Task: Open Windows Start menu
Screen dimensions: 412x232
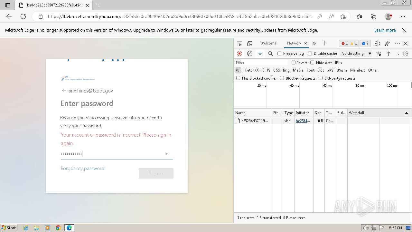Action: click(9, 228)
